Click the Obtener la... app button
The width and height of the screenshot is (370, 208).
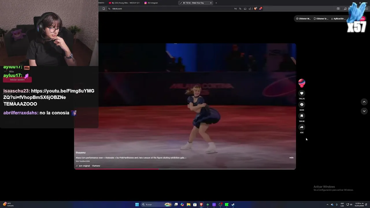(321, 18)
